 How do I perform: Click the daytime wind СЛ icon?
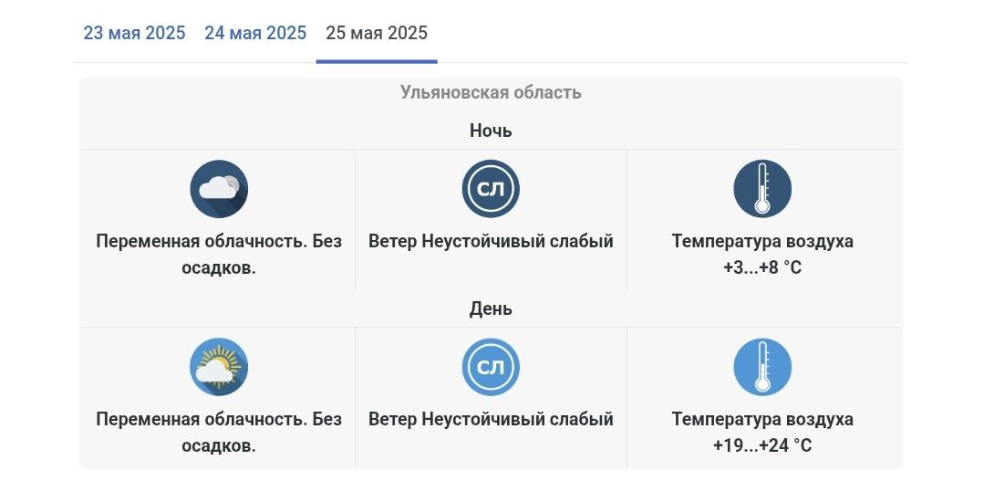coord(491,367)
